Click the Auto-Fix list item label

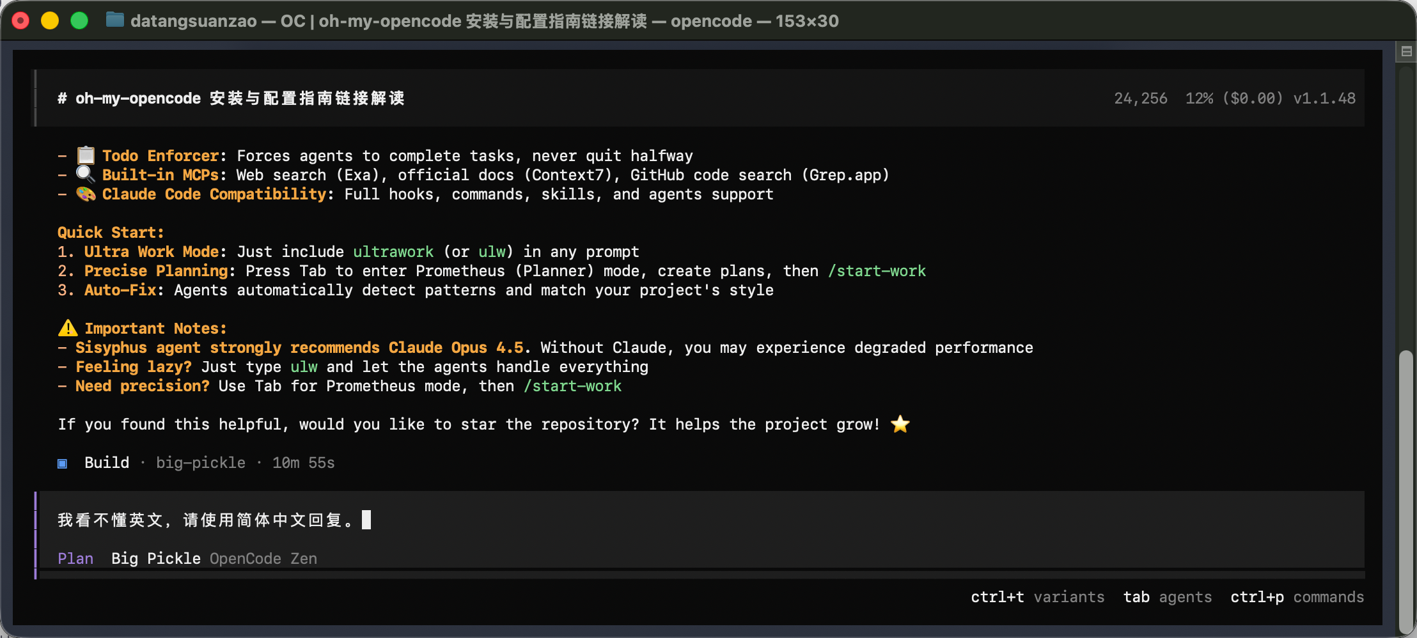(120, 290)
